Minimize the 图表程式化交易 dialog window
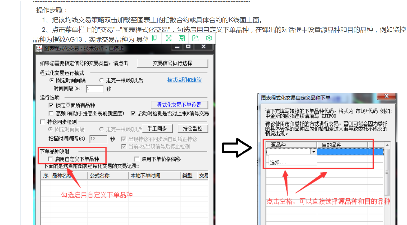Image resolution: width=407 pixels, height=225 pixels. click(177, 47)
